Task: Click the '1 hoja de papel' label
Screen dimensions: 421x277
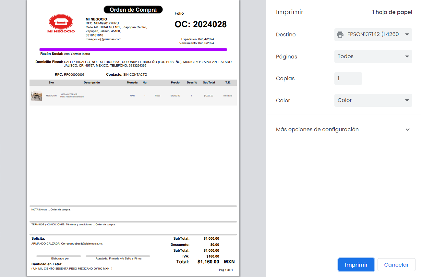Action: pyautogui.click(x=392, y=12)
